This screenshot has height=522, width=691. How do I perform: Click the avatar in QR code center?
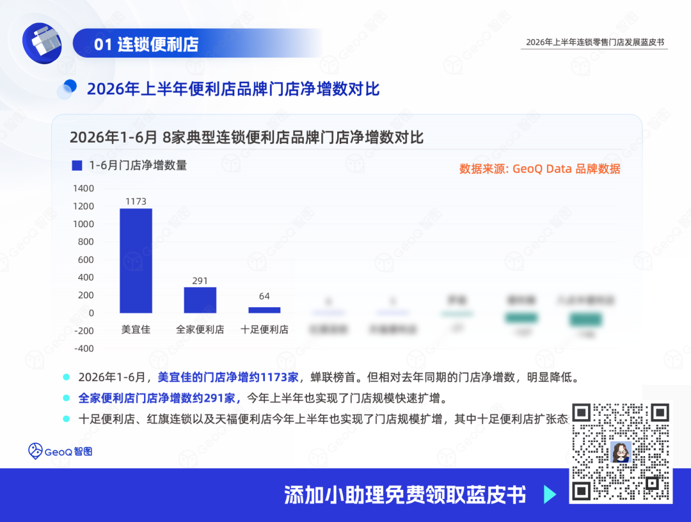[x=621, y=452]
